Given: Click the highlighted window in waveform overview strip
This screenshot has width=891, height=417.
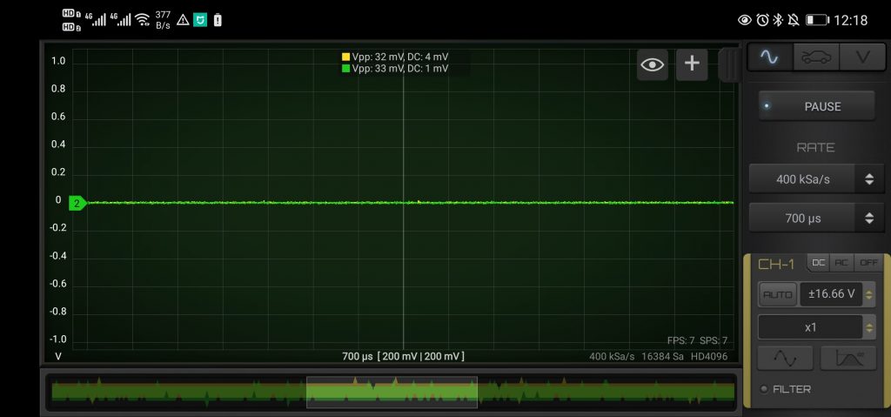Looking at the screenshot, I should click(392, 392).
